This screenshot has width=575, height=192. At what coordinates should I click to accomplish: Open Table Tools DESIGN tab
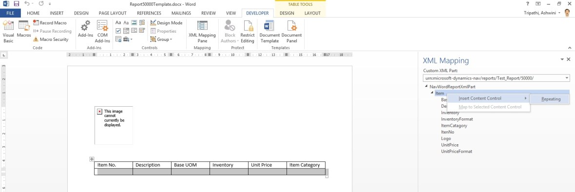[x=287, y=13]
